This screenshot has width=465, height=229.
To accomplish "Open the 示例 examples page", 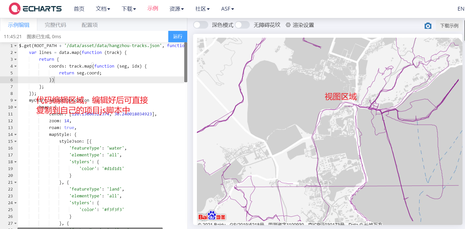I will [153, 8].
